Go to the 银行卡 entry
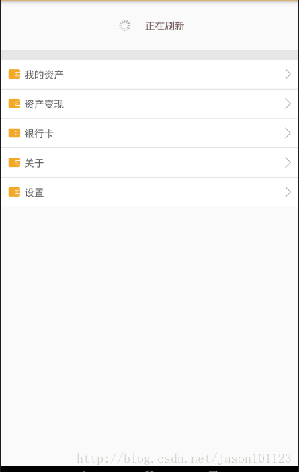The width and height of the screenshot is (299, 472). coord(39,133)
